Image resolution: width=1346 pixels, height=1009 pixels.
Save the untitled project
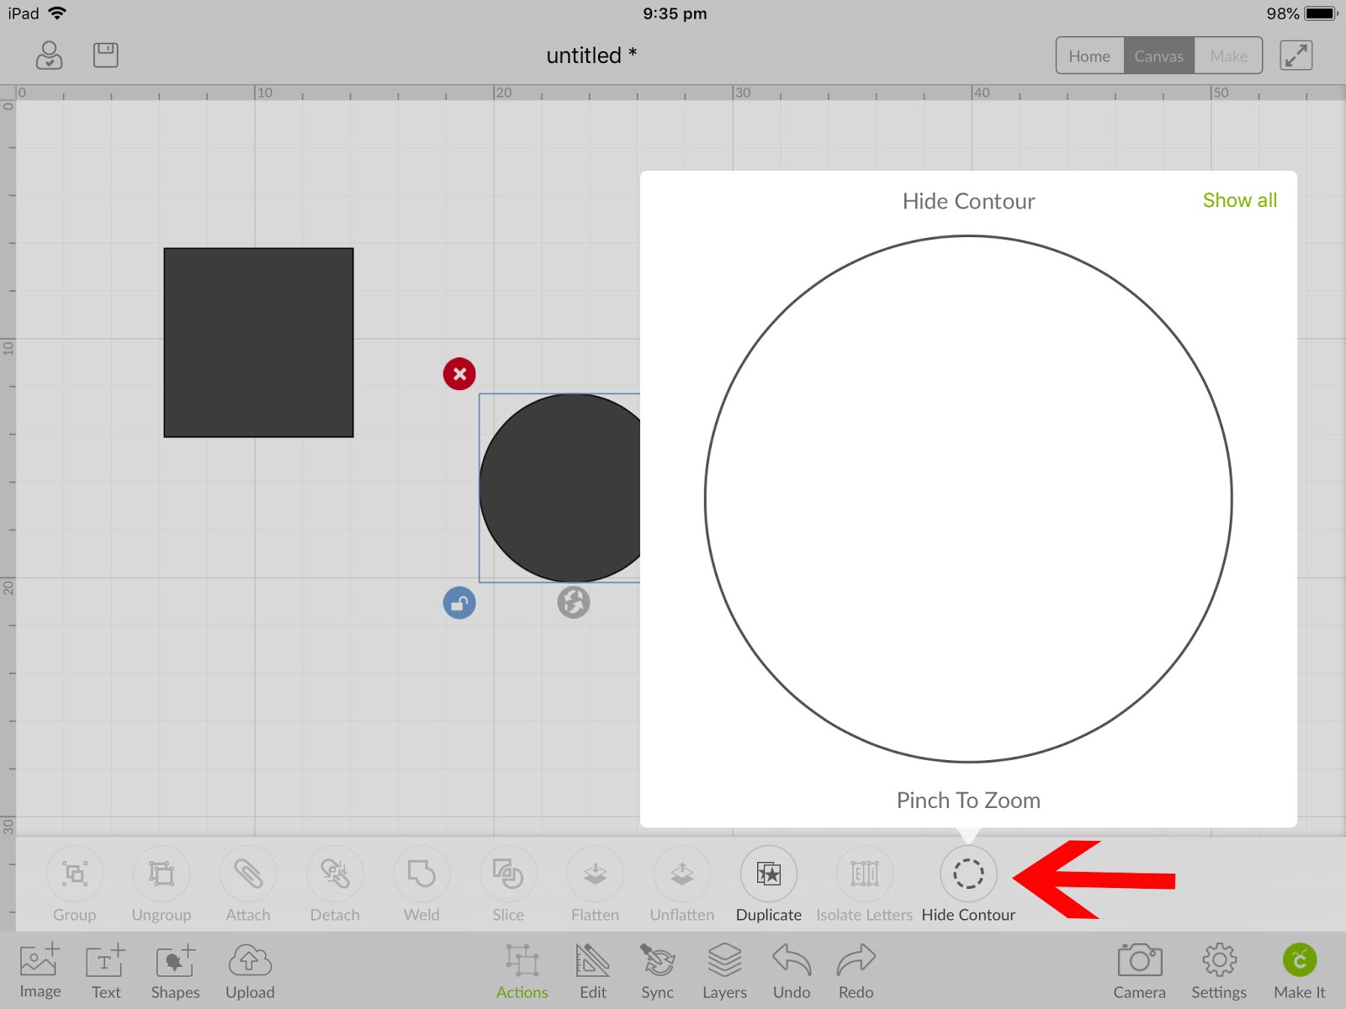105,55
